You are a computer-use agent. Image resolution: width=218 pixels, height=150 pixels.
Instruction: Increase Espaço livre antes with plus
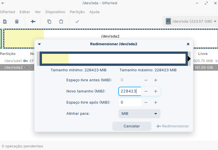156,80
